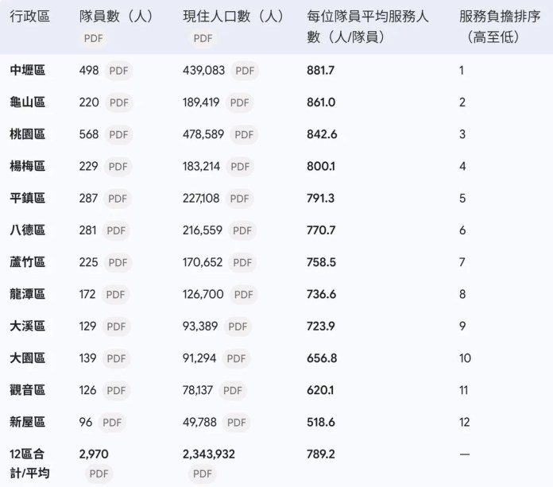Click PDF badge next to 287
The height and width of the screenshot is (487, 553).
click(x=118, y=199)
